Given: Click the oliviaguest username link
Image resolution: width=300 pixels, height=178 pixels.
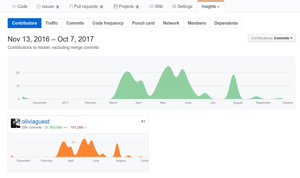Looking at the screenshot, I should [x=36, y=121].
